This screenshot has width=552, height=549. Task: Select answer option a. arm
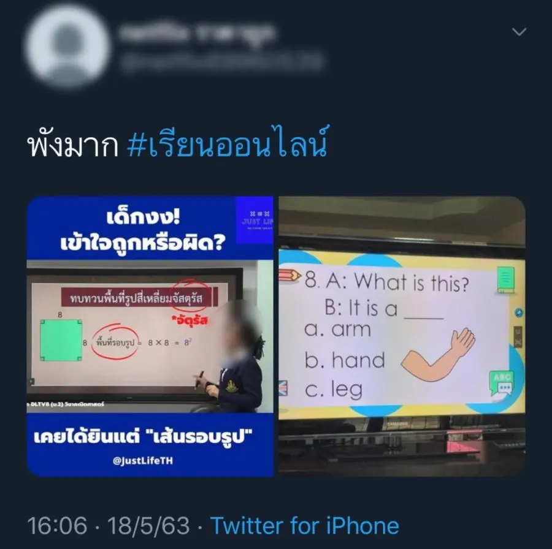pyautogui.click(x=337, y=330)
